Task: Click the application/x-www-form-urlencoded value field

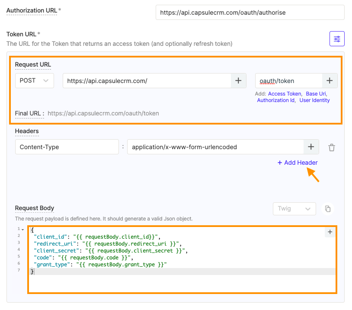Action: (x=215, y=147)
